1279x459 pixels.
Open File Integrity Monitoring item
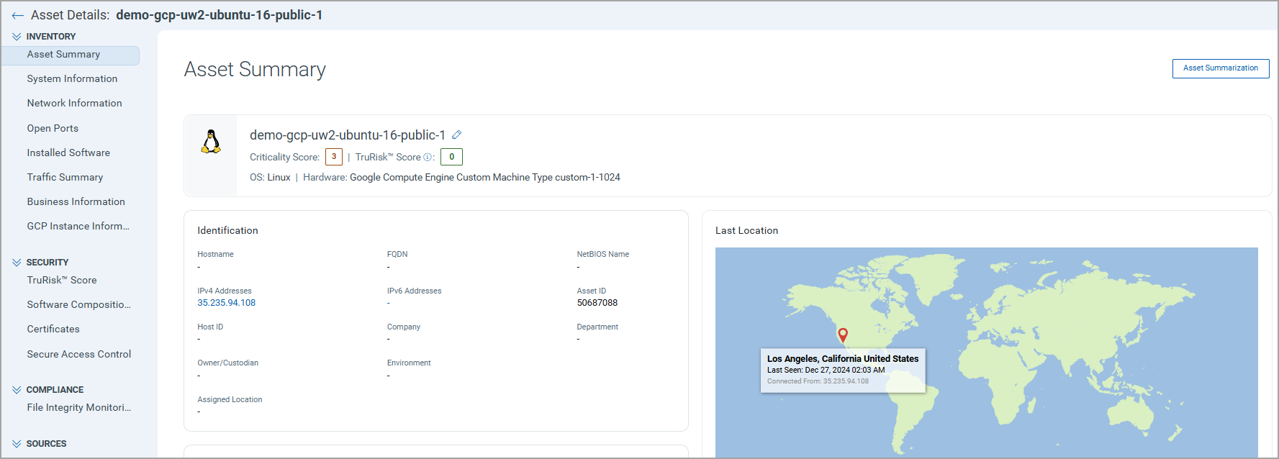click(x=78, y=408)
